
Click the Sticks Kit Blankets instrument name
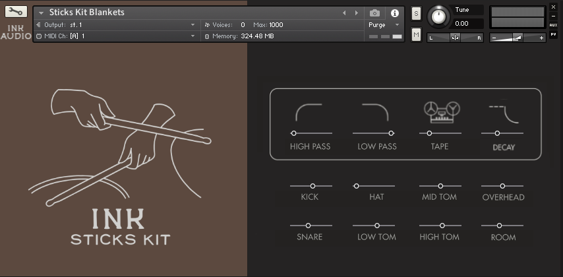point(86,13)
